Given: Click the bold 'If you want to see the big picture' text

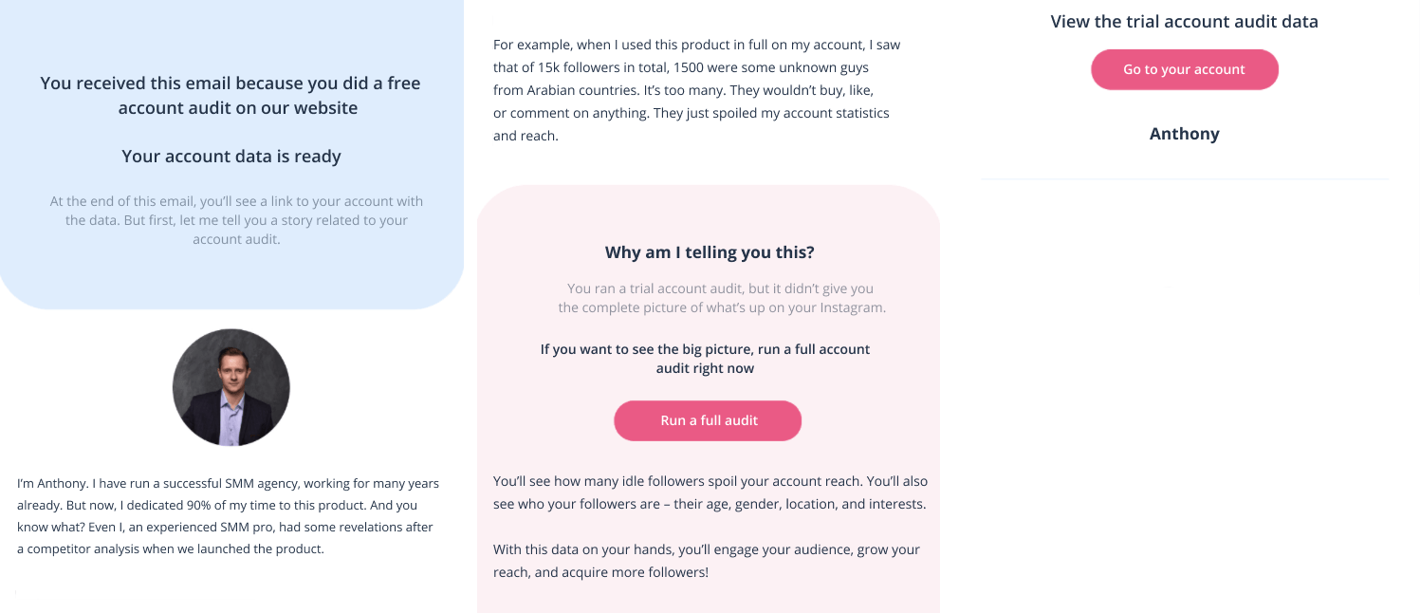Looking at the screenshot, I should point(705,359).
